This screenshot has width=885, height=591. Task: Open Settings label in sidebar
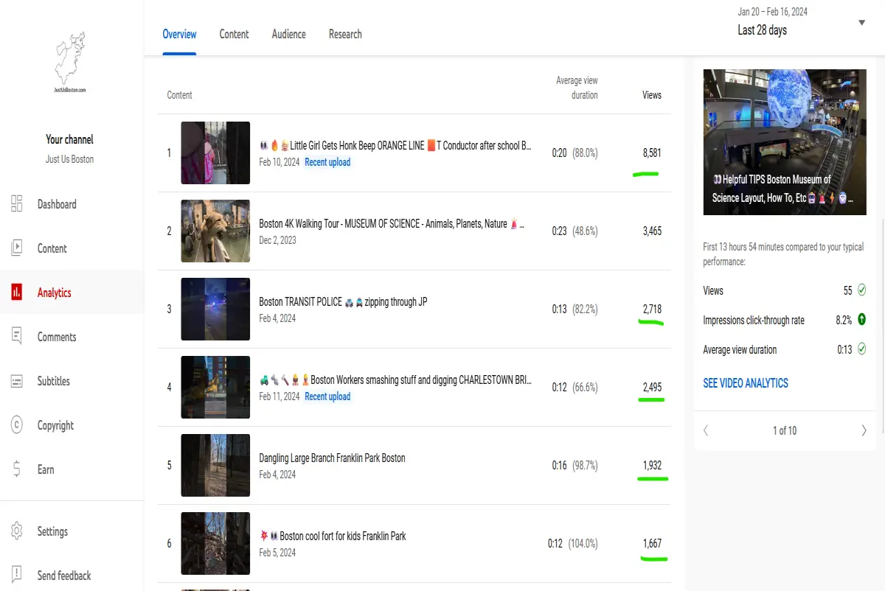pos(52,531)
